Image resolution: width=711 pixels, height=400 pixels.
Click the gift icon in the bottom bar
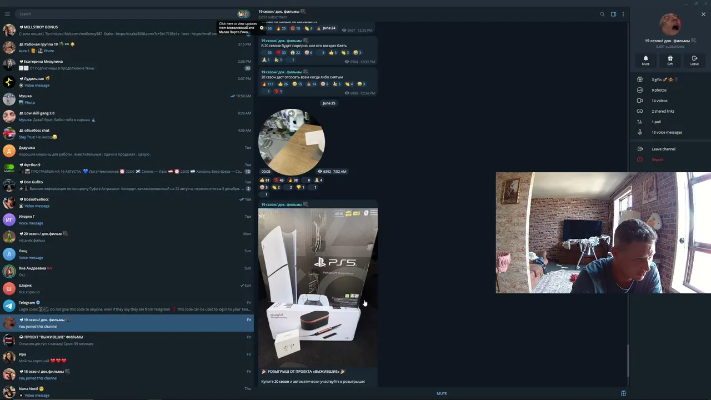click(623, 393)
